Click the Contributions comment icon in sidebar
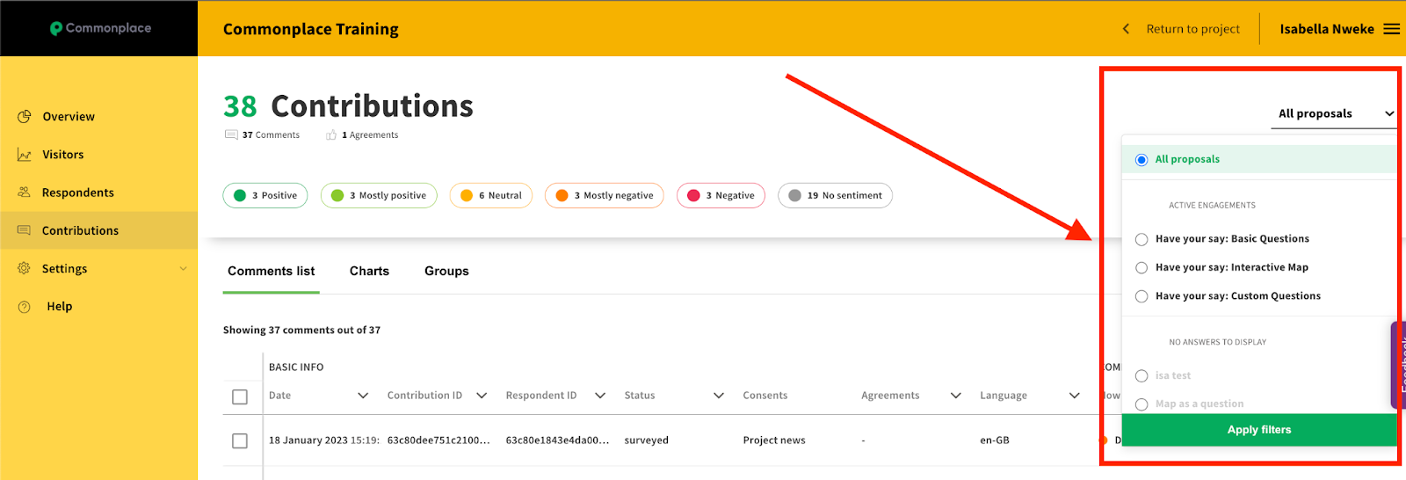This screenshot has height=480, width=1406. [x=25, y=230]
